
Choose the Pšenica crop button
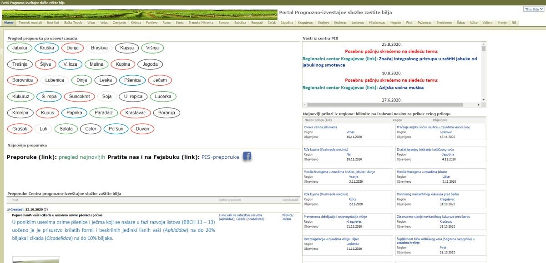click(132, 80)
